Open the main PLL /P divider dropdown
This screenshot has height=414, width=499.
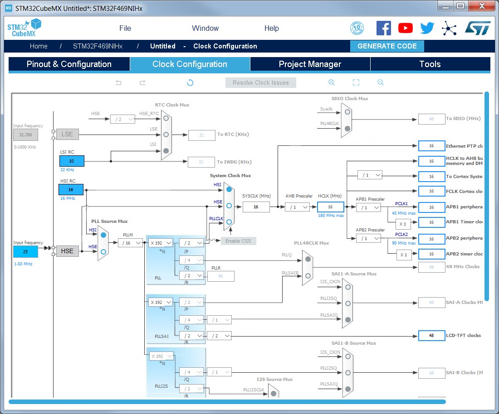191,243
